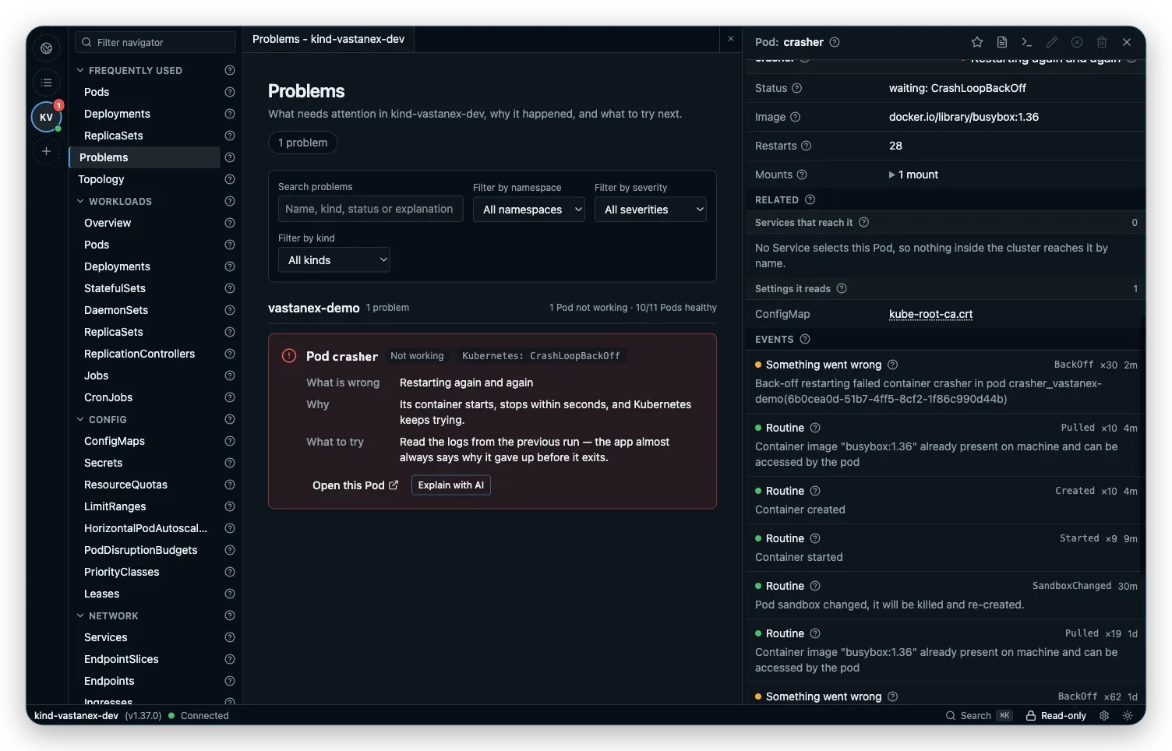Open ConfigMaps under Config

pos(115,441)
